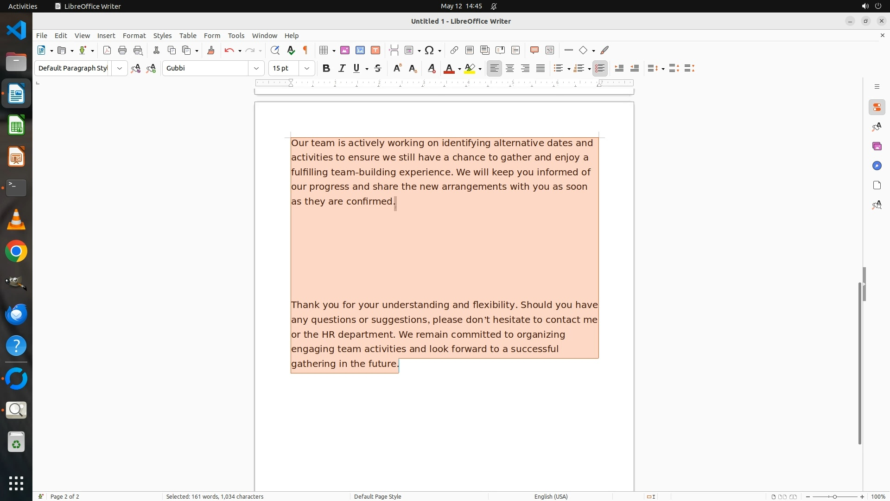
Task: Toggle Bold formatting
Action: pos(326,69)
